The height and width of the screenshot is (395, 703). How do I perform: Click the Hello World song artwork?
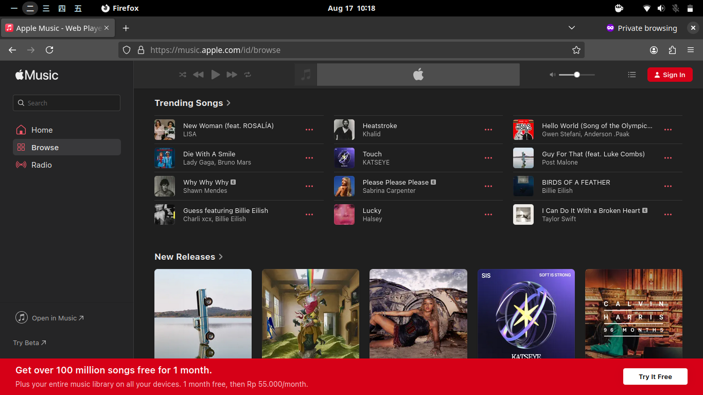(x=523, y=130)
